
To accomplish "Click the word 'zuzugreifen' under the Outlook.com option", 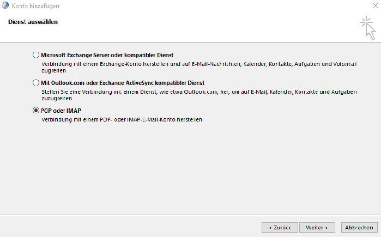I will [x=56, y=99].
